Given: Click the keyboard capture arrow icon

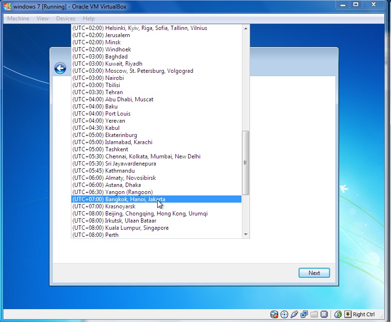Looking at the screenshot, I should click(x=348, y=314).
